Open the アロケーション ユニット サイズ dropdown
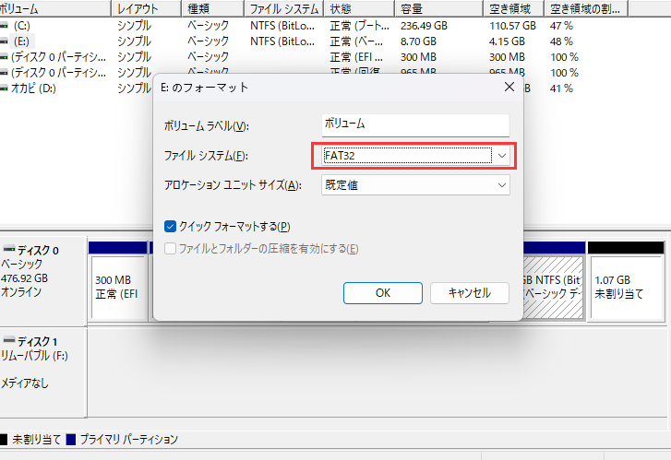The image size is (671, 460). pyautogui.click(x=415, y=185)
